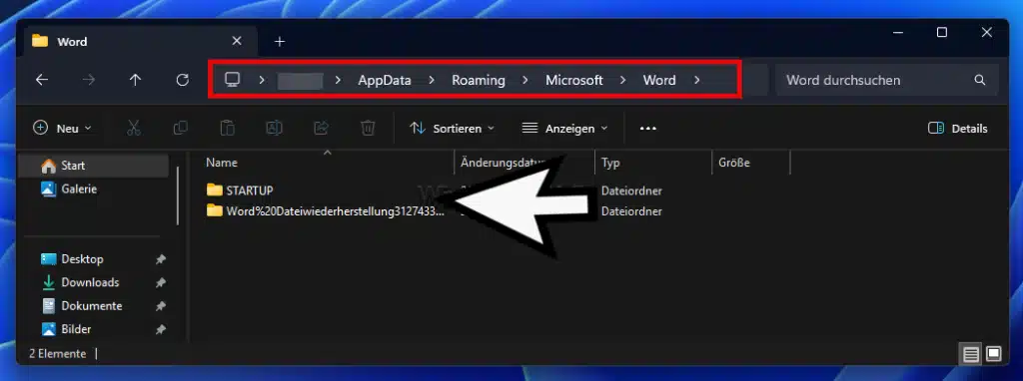Open Downloads in the navigation pane
Viewport: 1023px width, 381px height.
click(89, 282)
